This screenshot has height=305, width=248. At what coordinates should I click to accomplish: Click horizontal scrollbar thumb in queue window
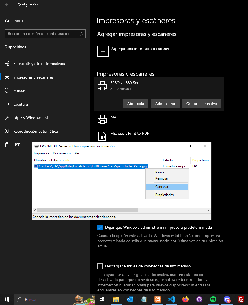[87, 210]
